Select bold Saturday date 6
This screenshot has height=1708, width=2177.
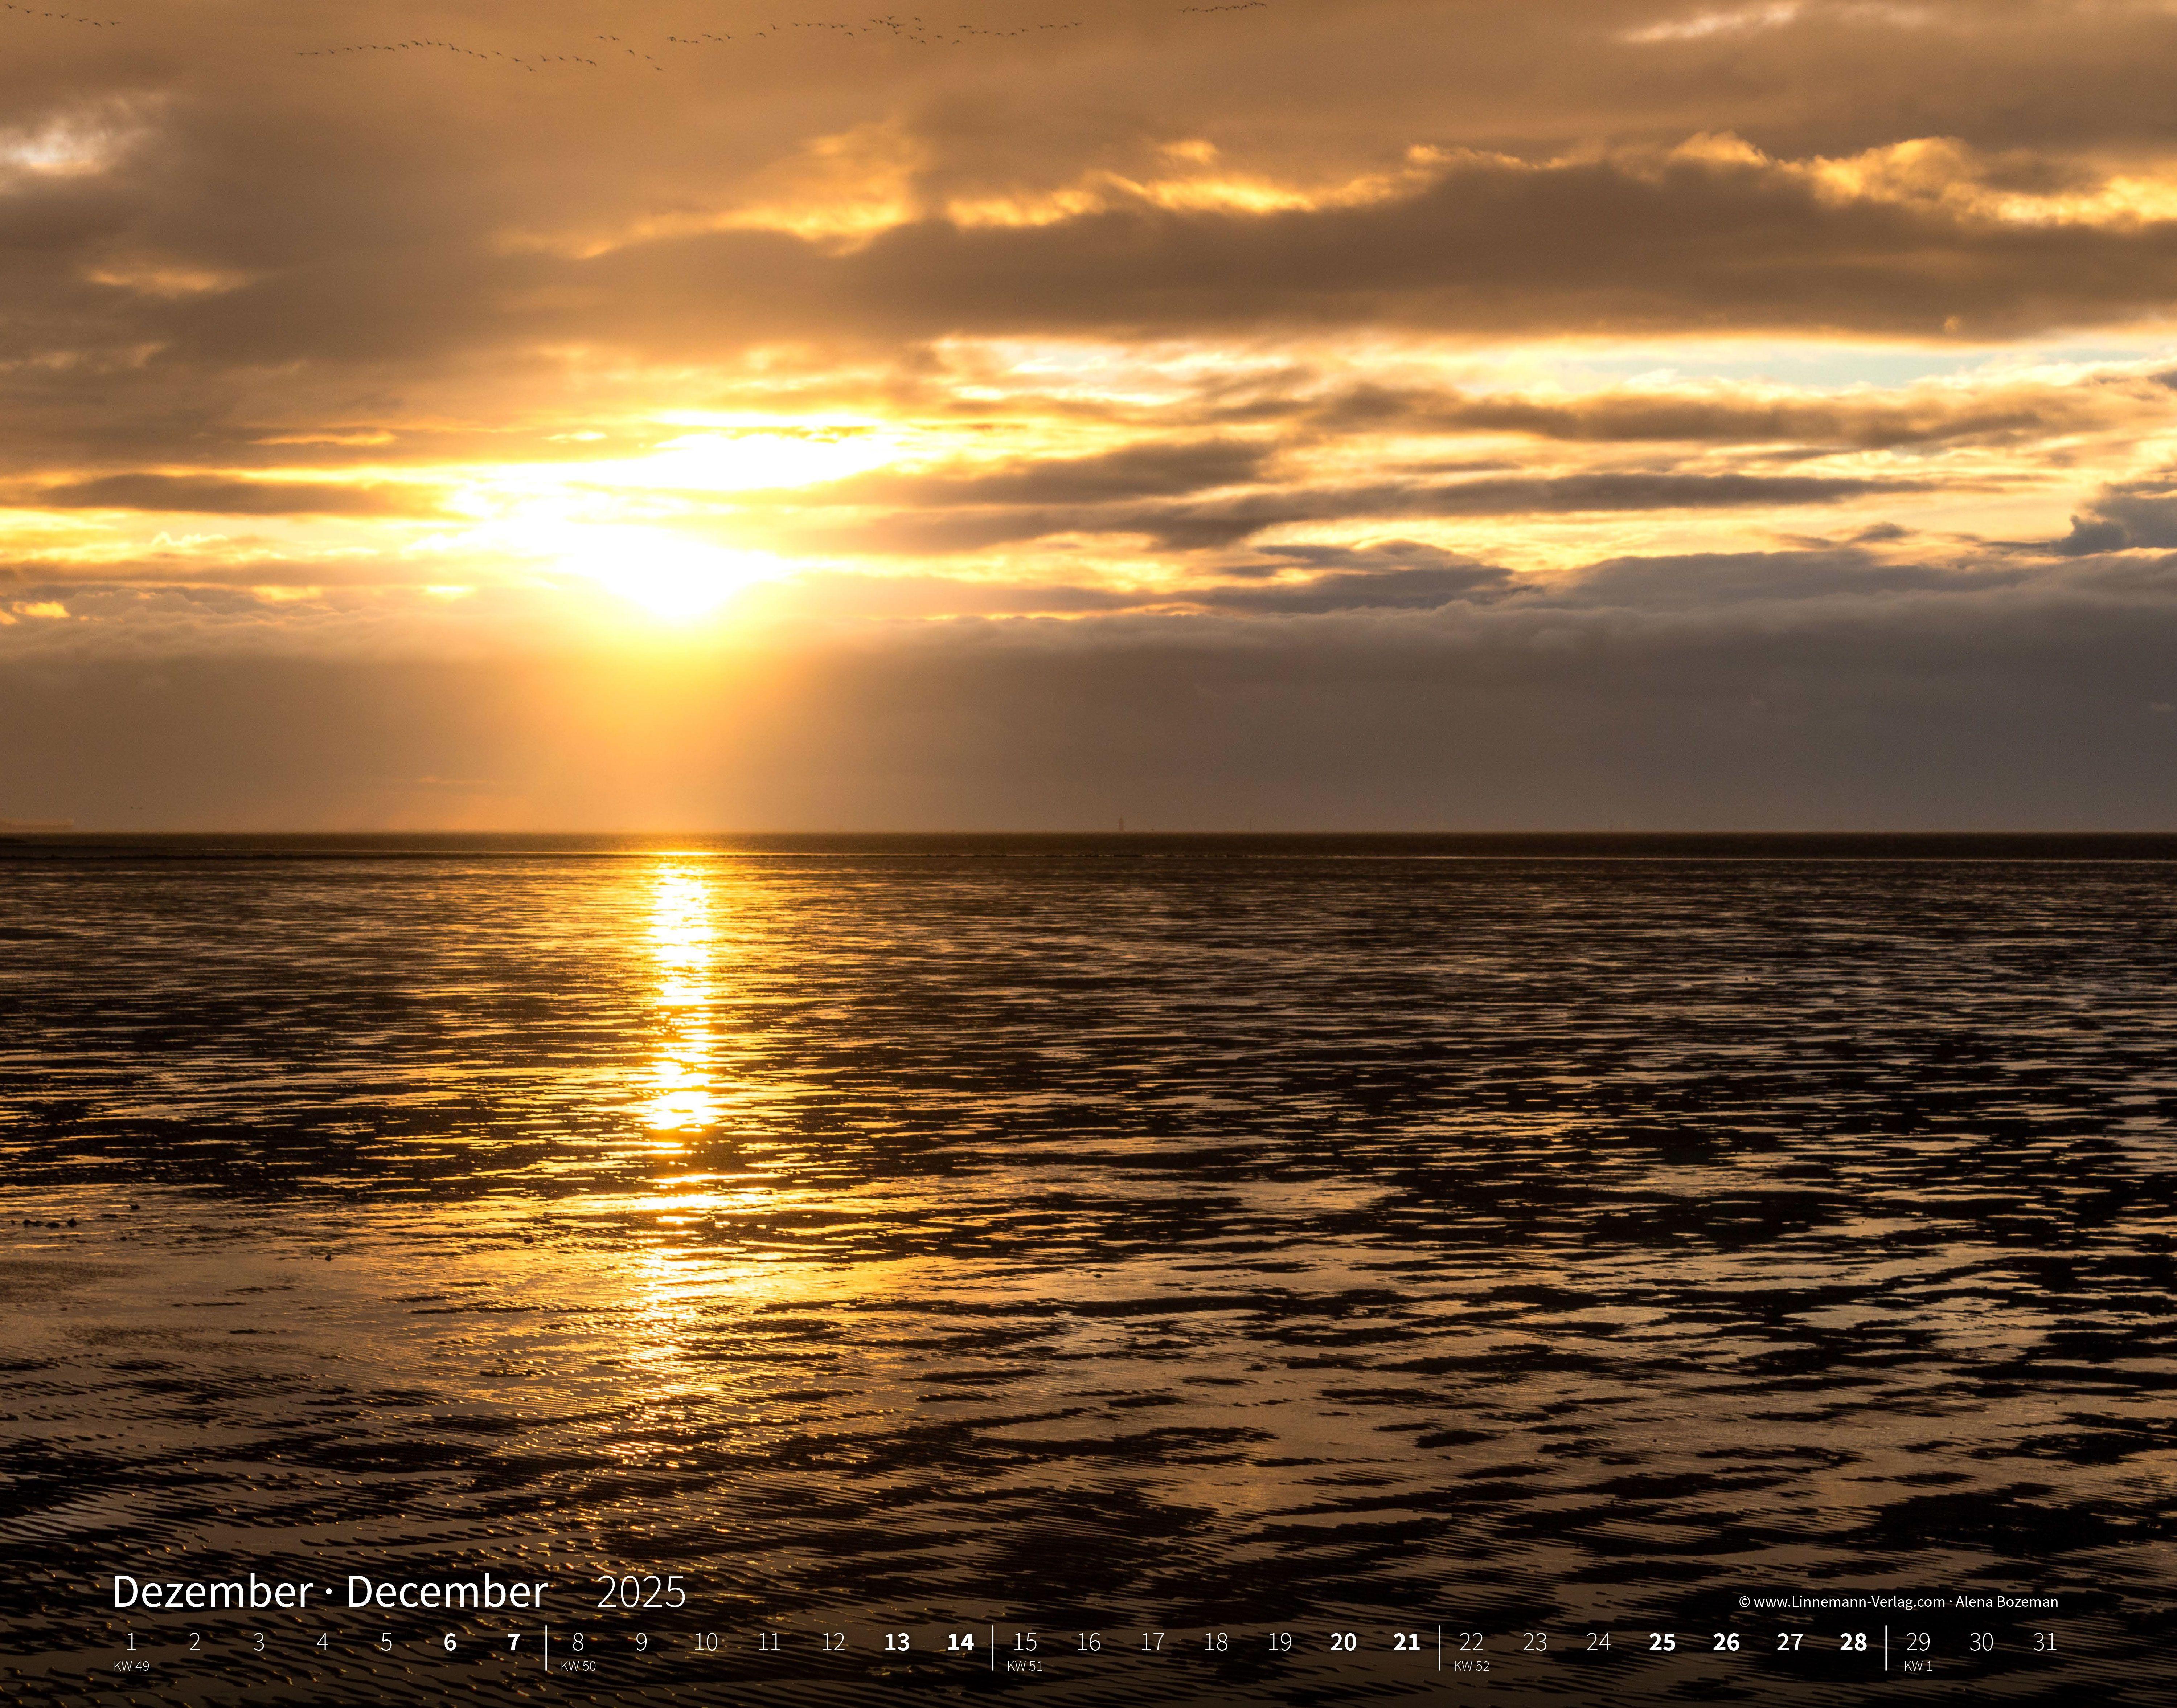(x=450, y=1642)
